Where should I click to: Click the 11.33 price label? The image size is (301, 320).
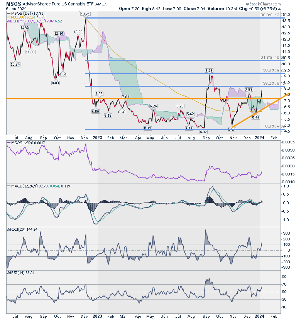point(30,52)
